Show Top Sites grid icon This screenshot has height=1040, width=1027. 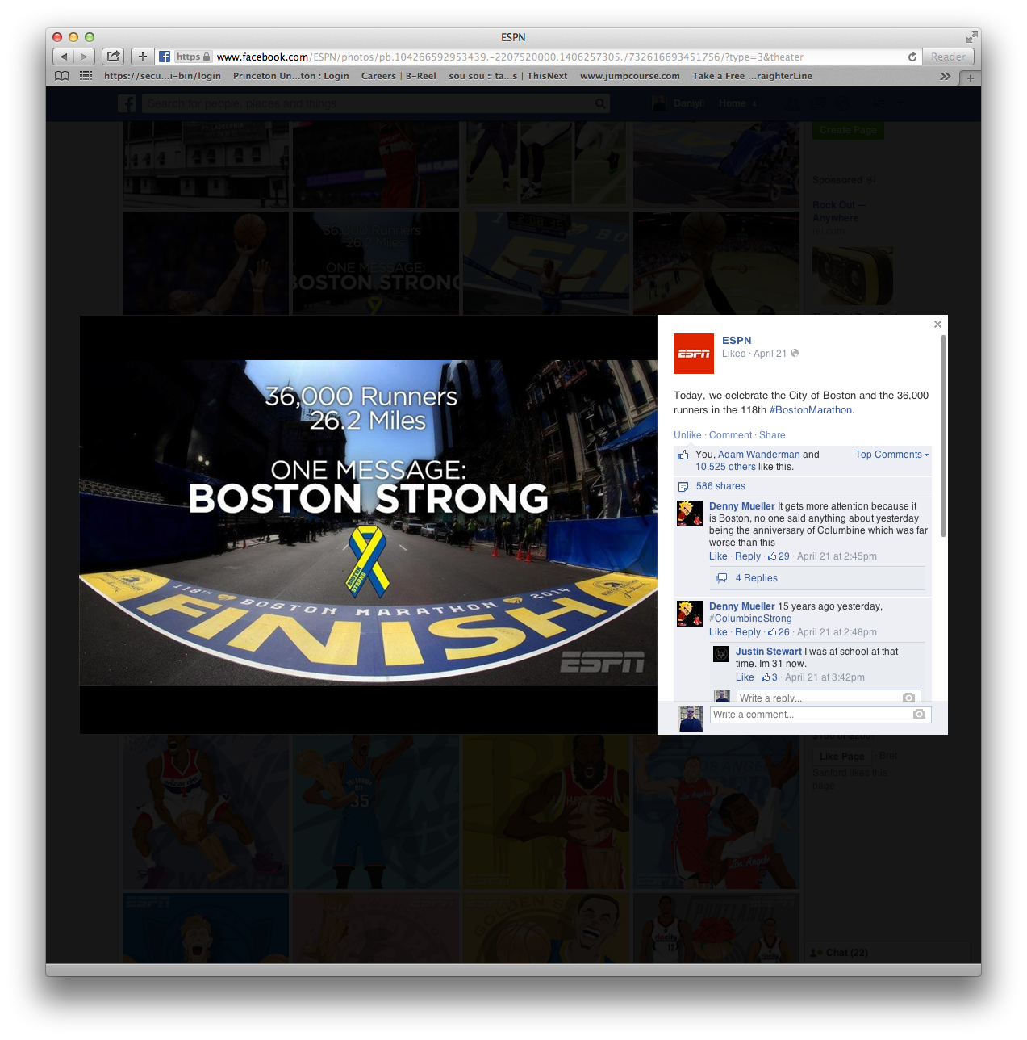coord(86,76)
